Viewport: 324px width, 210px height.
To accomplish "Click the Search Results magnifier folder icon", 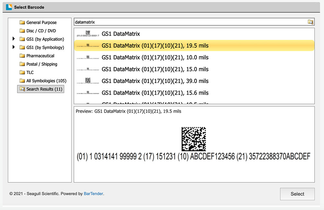I will [x=22, y=89].
